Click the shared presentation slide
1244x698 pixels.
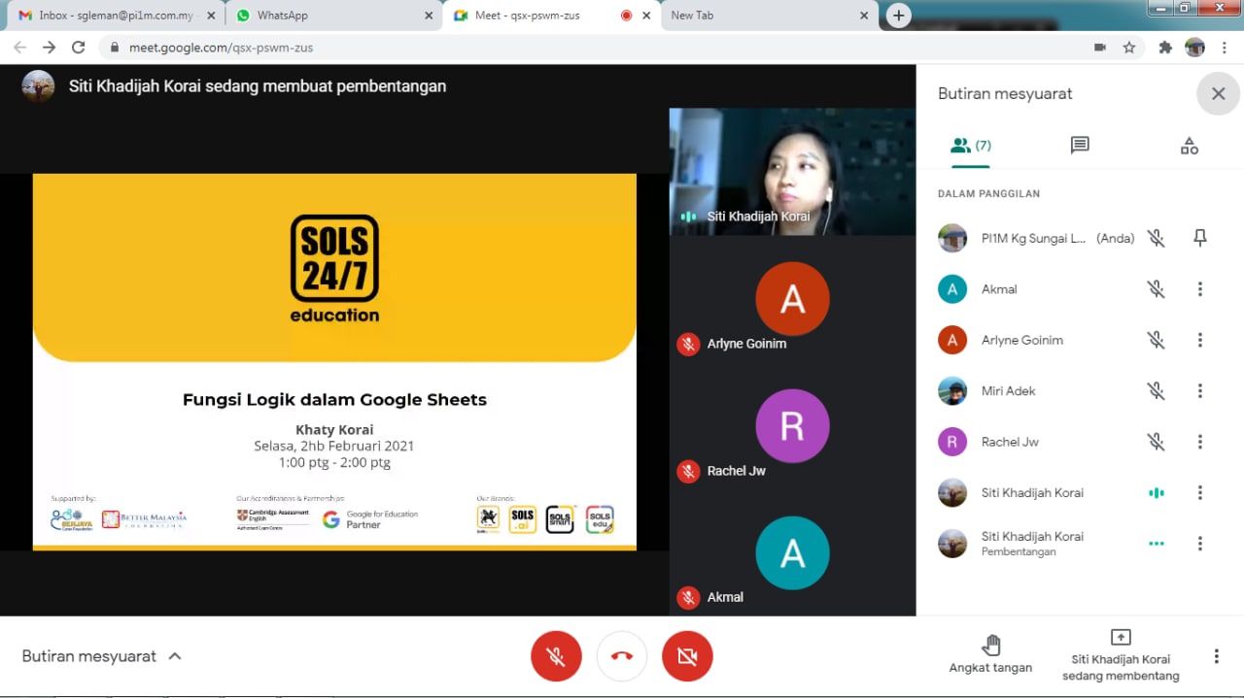point(334,361)
